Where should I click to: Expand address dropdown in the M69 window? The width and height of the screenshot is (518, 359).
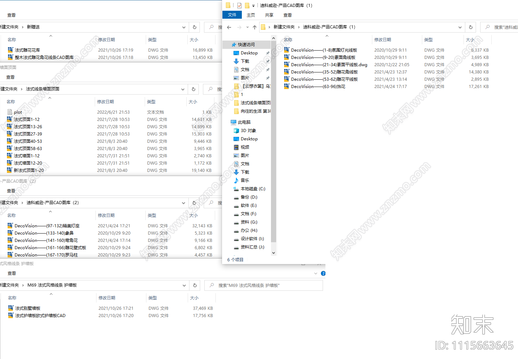pos(184,285)
